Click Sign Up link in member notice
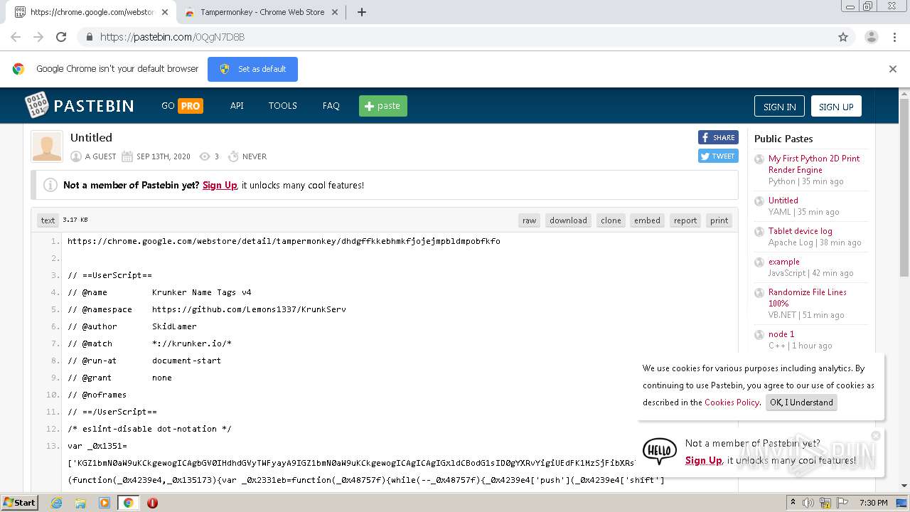 click(220, 185)
